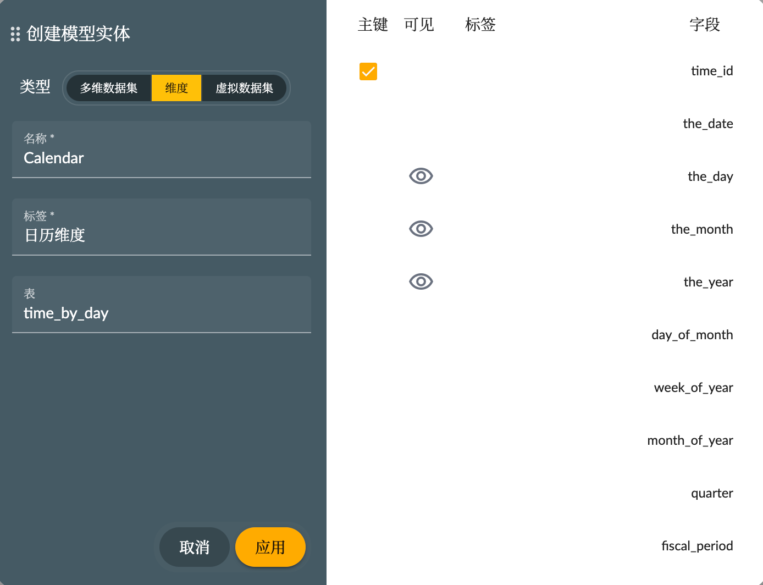Hide the_day using its eye icon

coord(421,176)
